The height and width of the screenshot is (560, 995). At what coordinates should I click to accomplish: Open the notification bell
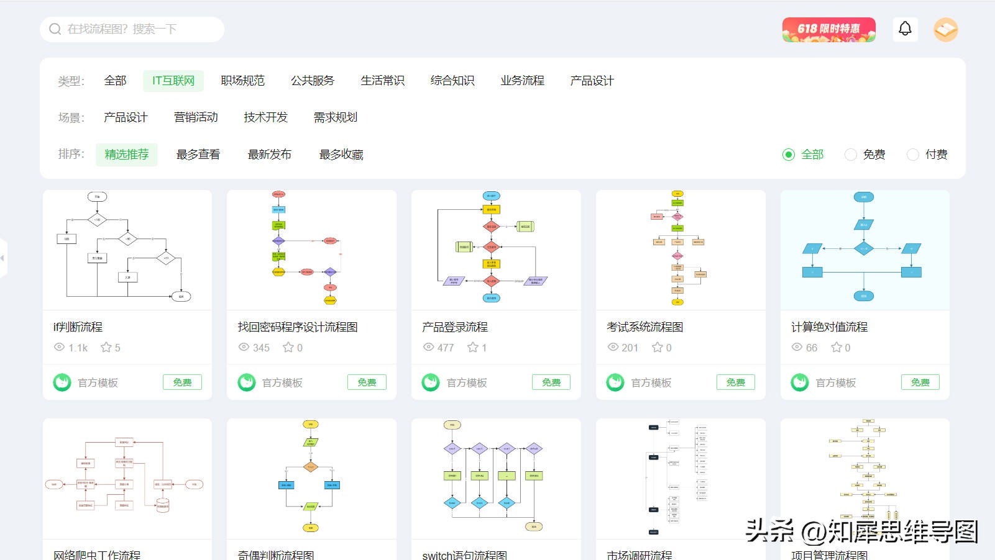coord(906,29)
